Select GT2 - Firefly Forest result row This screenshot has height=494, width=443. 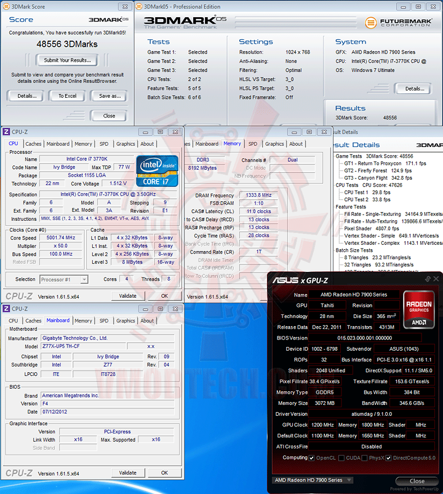[378, 171]
